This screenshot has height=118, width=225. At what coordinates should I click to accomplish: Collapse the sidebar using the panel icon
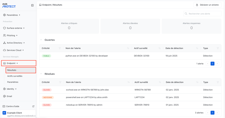click(32, 6)
